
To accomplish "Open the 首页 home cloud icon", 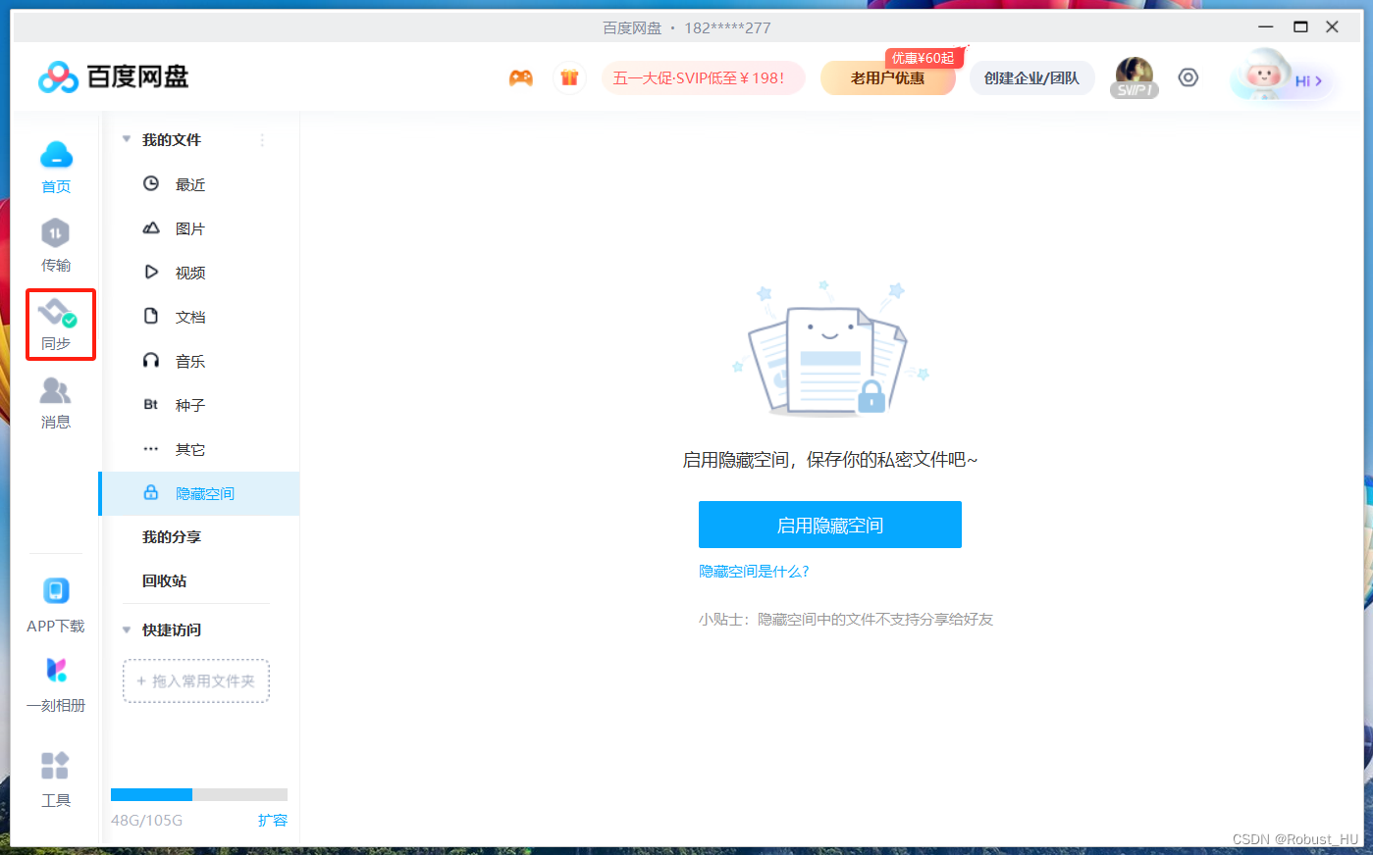I will point(56,155).
